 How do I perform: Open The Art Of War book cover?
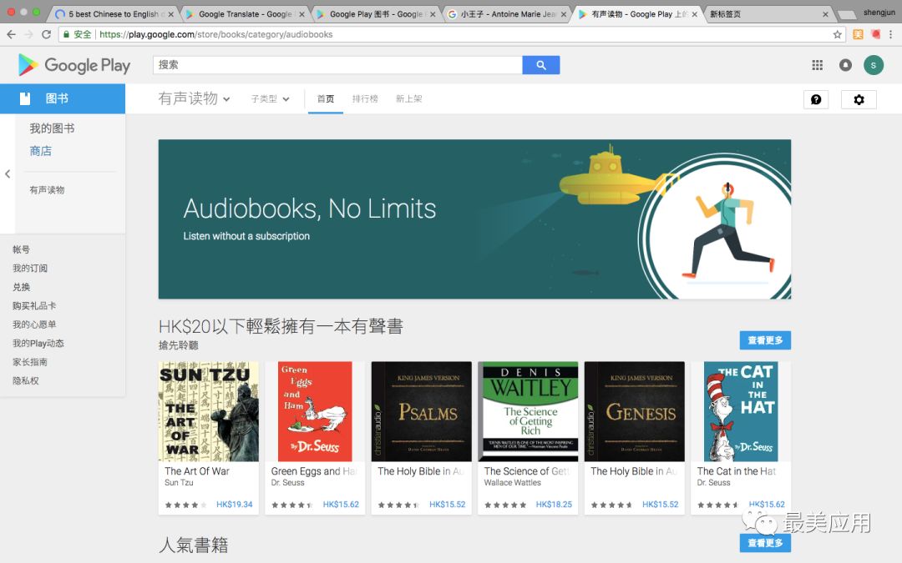208,411
